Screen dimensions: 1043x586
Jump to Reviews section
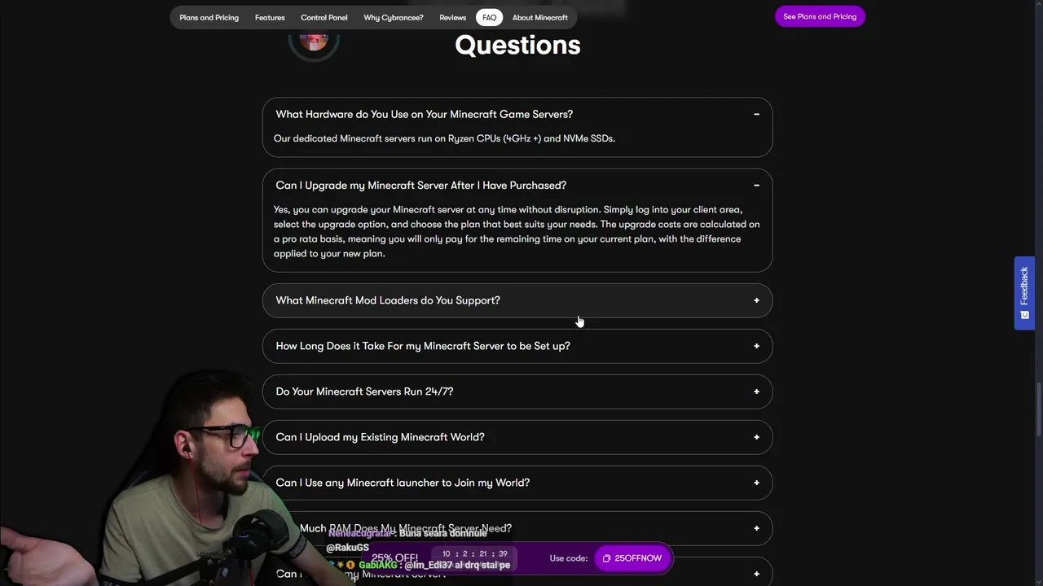tap(452, 17)
